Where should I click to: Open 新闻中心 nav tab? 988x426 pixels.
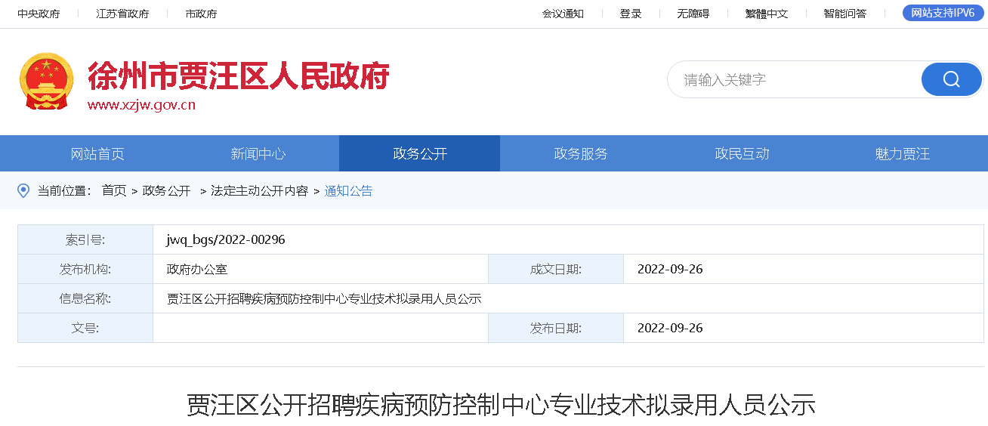click(x=258, y=153)
